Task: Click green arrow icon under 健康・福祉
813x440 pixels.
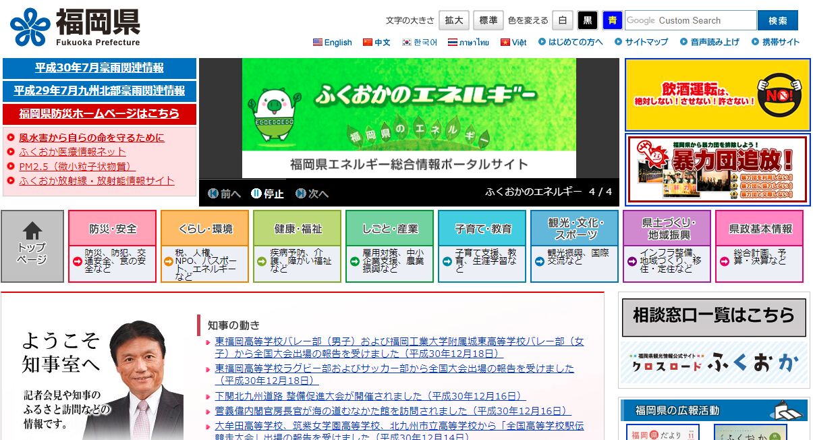Action: coord(262,261)
